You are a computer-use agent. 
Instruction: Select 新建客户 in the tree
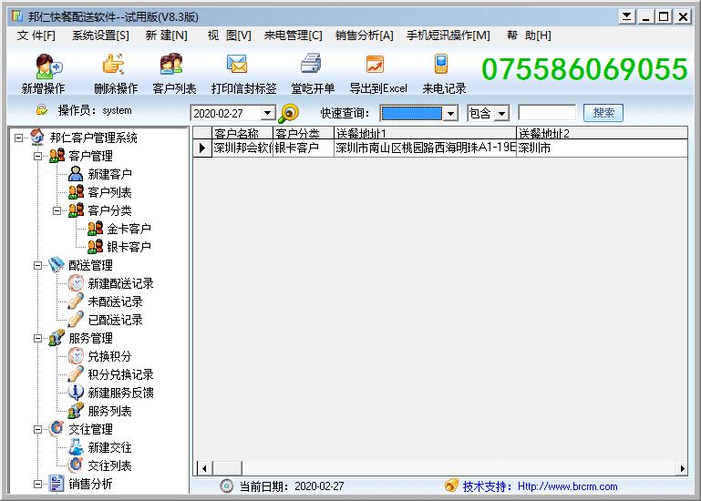tap(109, 174)
